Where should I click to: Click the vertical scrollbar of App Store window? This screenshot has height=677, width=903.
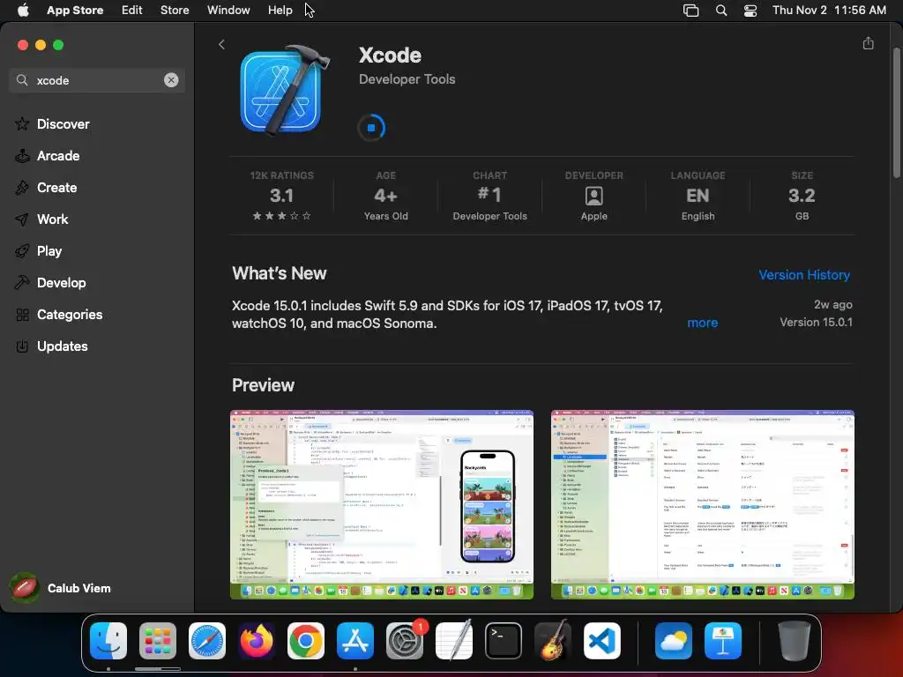tap(897, 112)
